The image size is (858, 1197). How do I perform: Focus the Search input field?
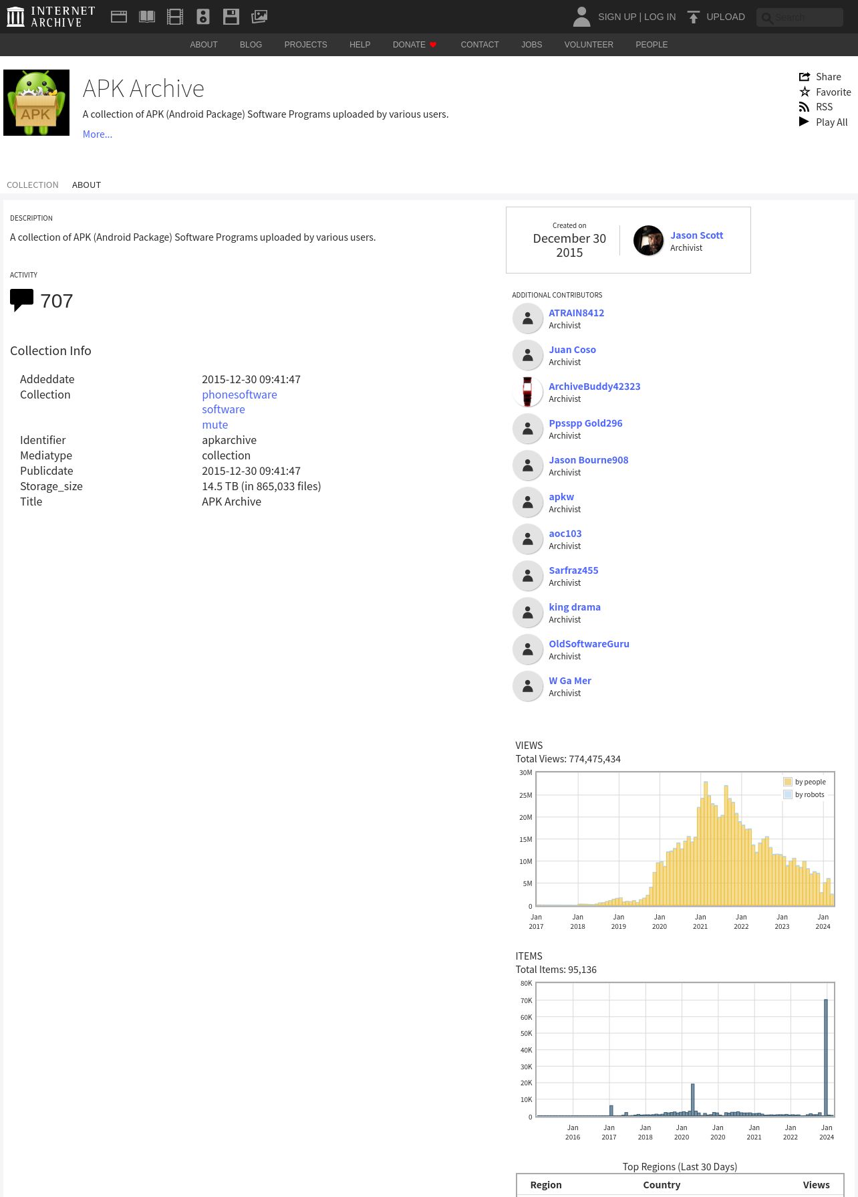[800, 17]
